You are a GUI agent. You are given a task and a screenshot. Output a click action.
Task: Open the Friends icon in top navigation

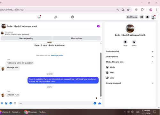click(56, 17)
